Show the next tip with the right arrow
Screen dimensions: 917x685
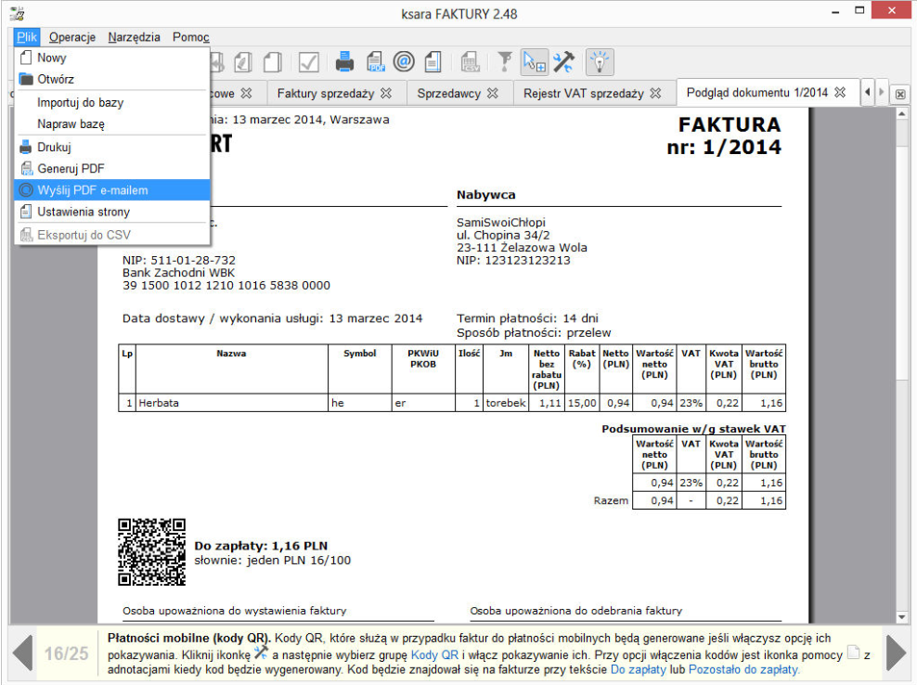896,653
